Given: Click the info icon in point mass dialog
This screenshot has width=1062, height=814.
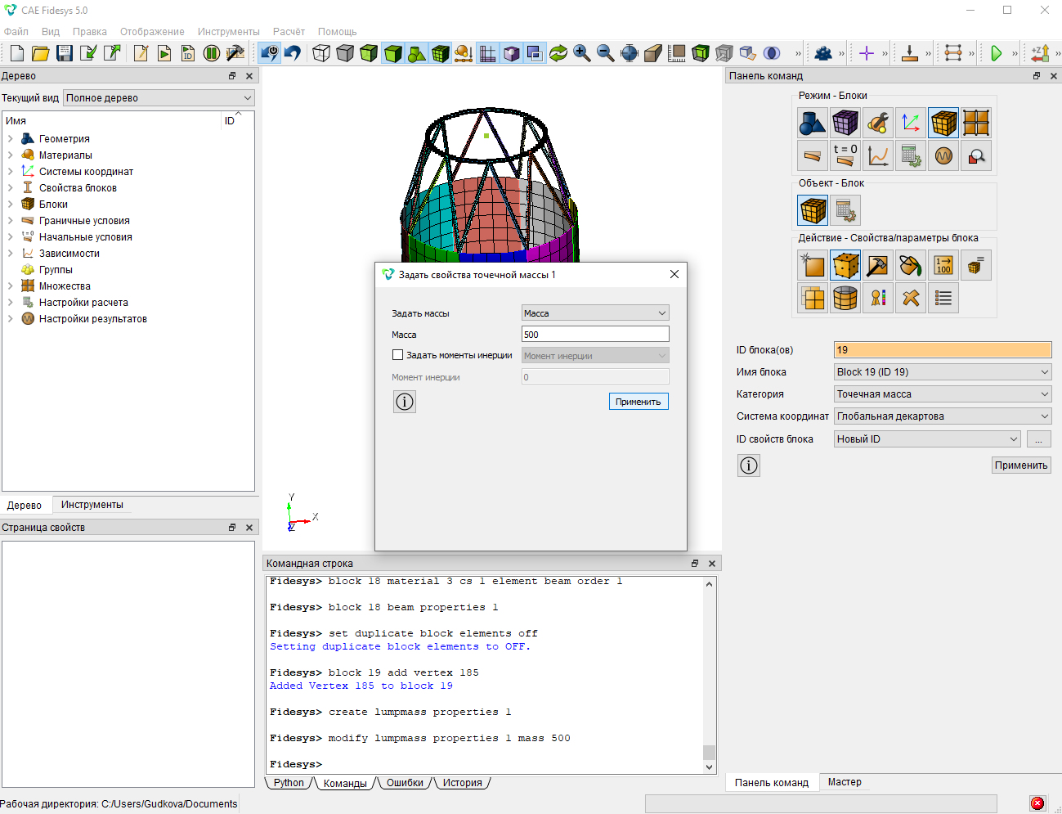Looking at the screenshot, I should coord(405,402).
